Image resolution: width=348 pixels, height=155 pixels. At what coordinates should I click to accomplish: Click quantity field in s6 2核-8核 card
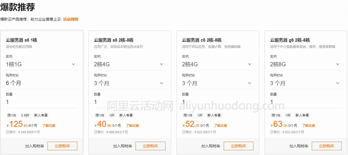pos(130,102)
